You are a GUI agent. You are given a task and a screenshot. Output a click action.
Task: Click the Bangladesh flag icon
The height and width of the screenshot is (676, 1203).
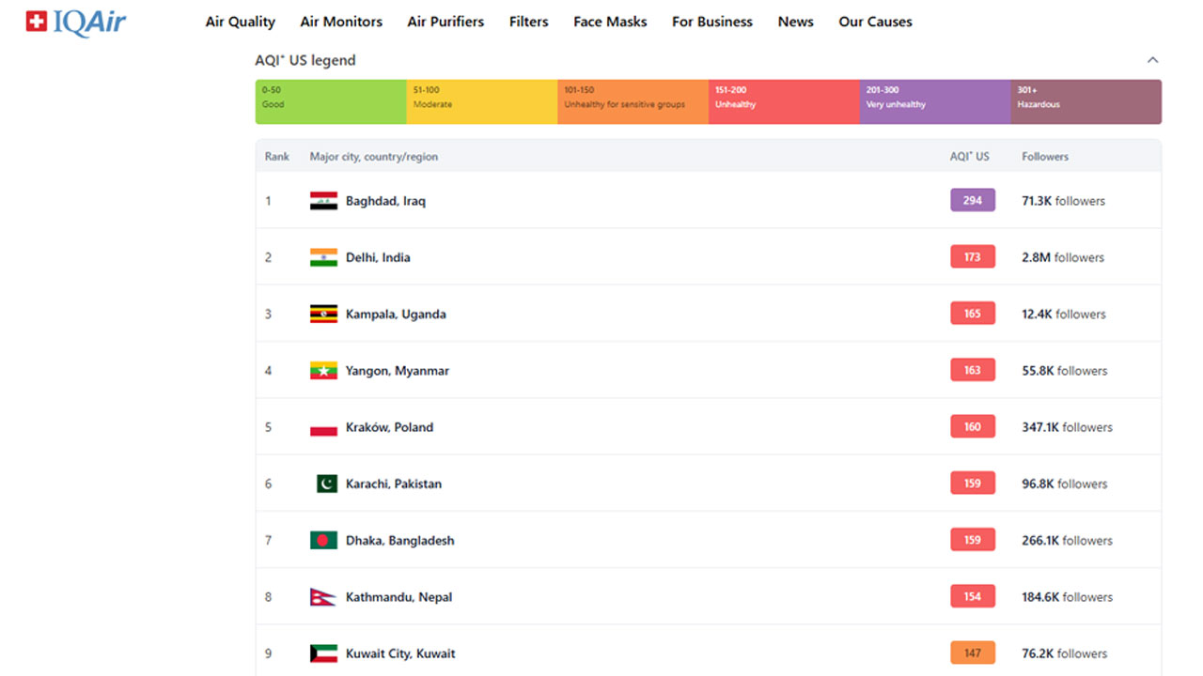[323, 541]
